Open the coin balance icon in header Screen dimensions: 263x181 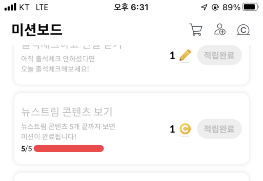(243, 30)
